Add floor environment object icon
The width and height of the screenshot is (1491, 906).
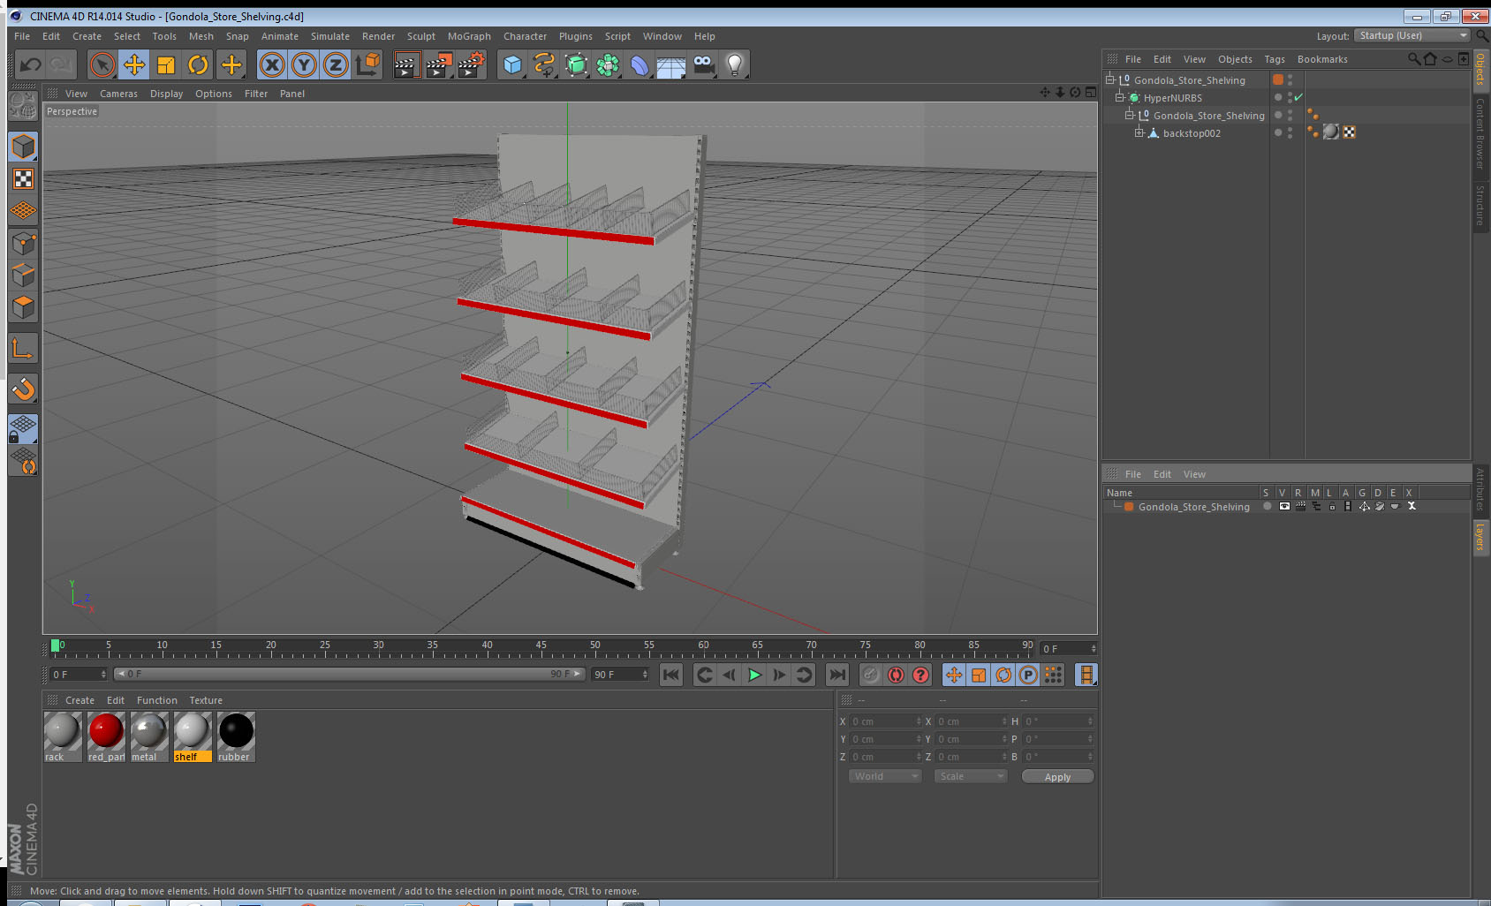tap(671, 64)
